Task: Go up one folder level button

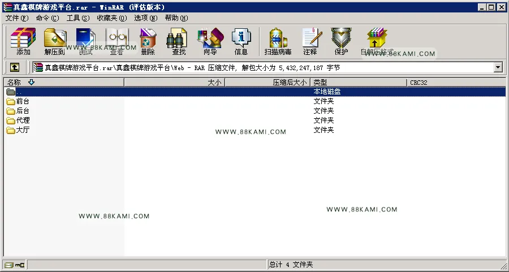Action: point(15,67)
